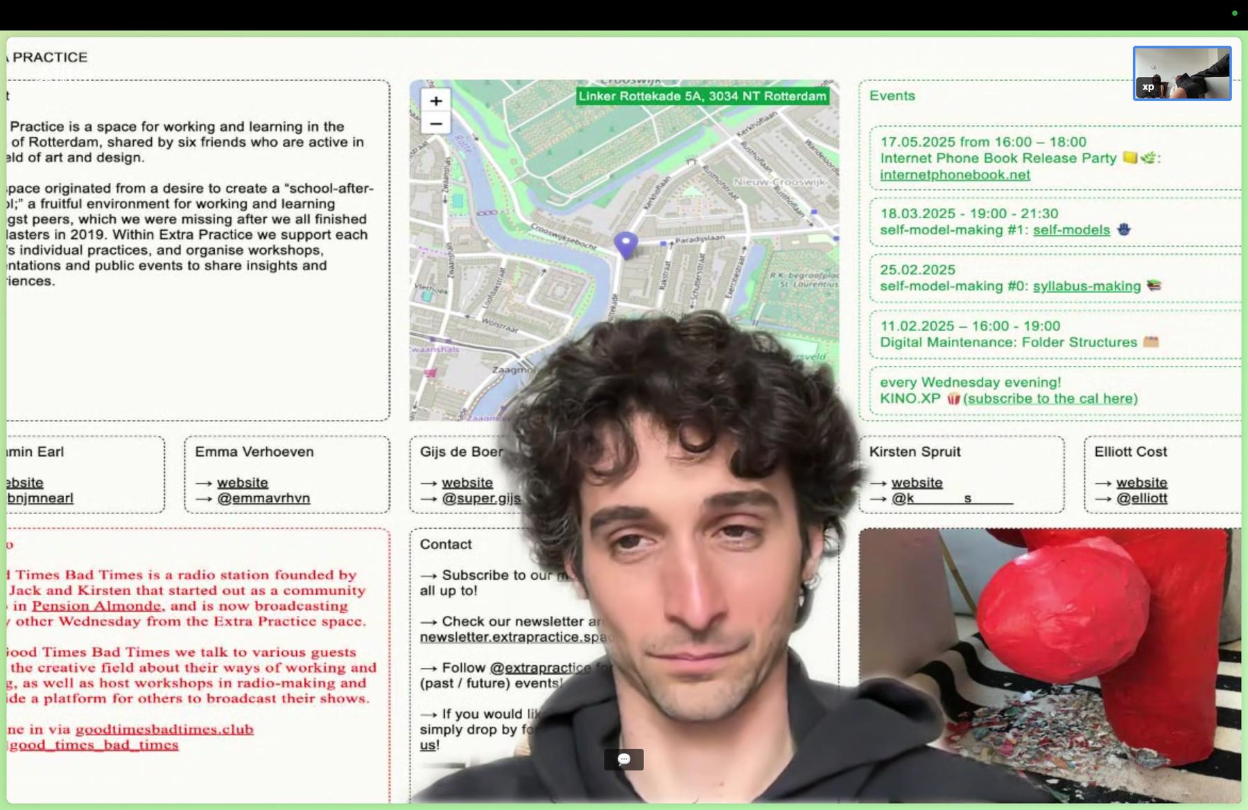Zoom in on the map
Image resolution: width=1248 pixels, height=810 pixels.
pyautogui.click(x=435, y=101)
